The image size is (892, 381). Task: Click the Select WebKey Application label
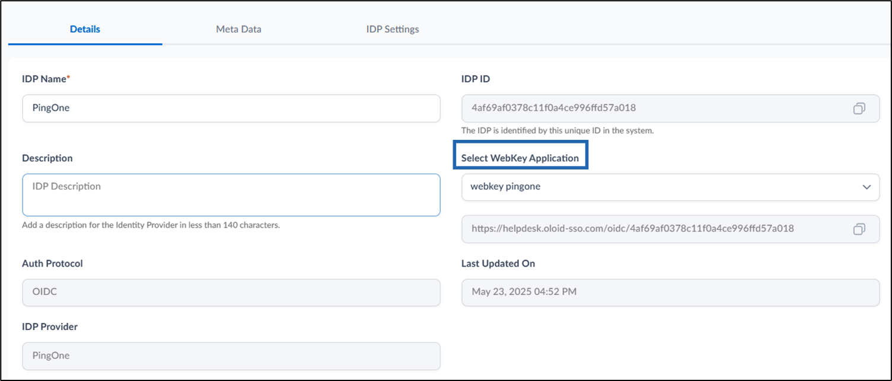520,158
